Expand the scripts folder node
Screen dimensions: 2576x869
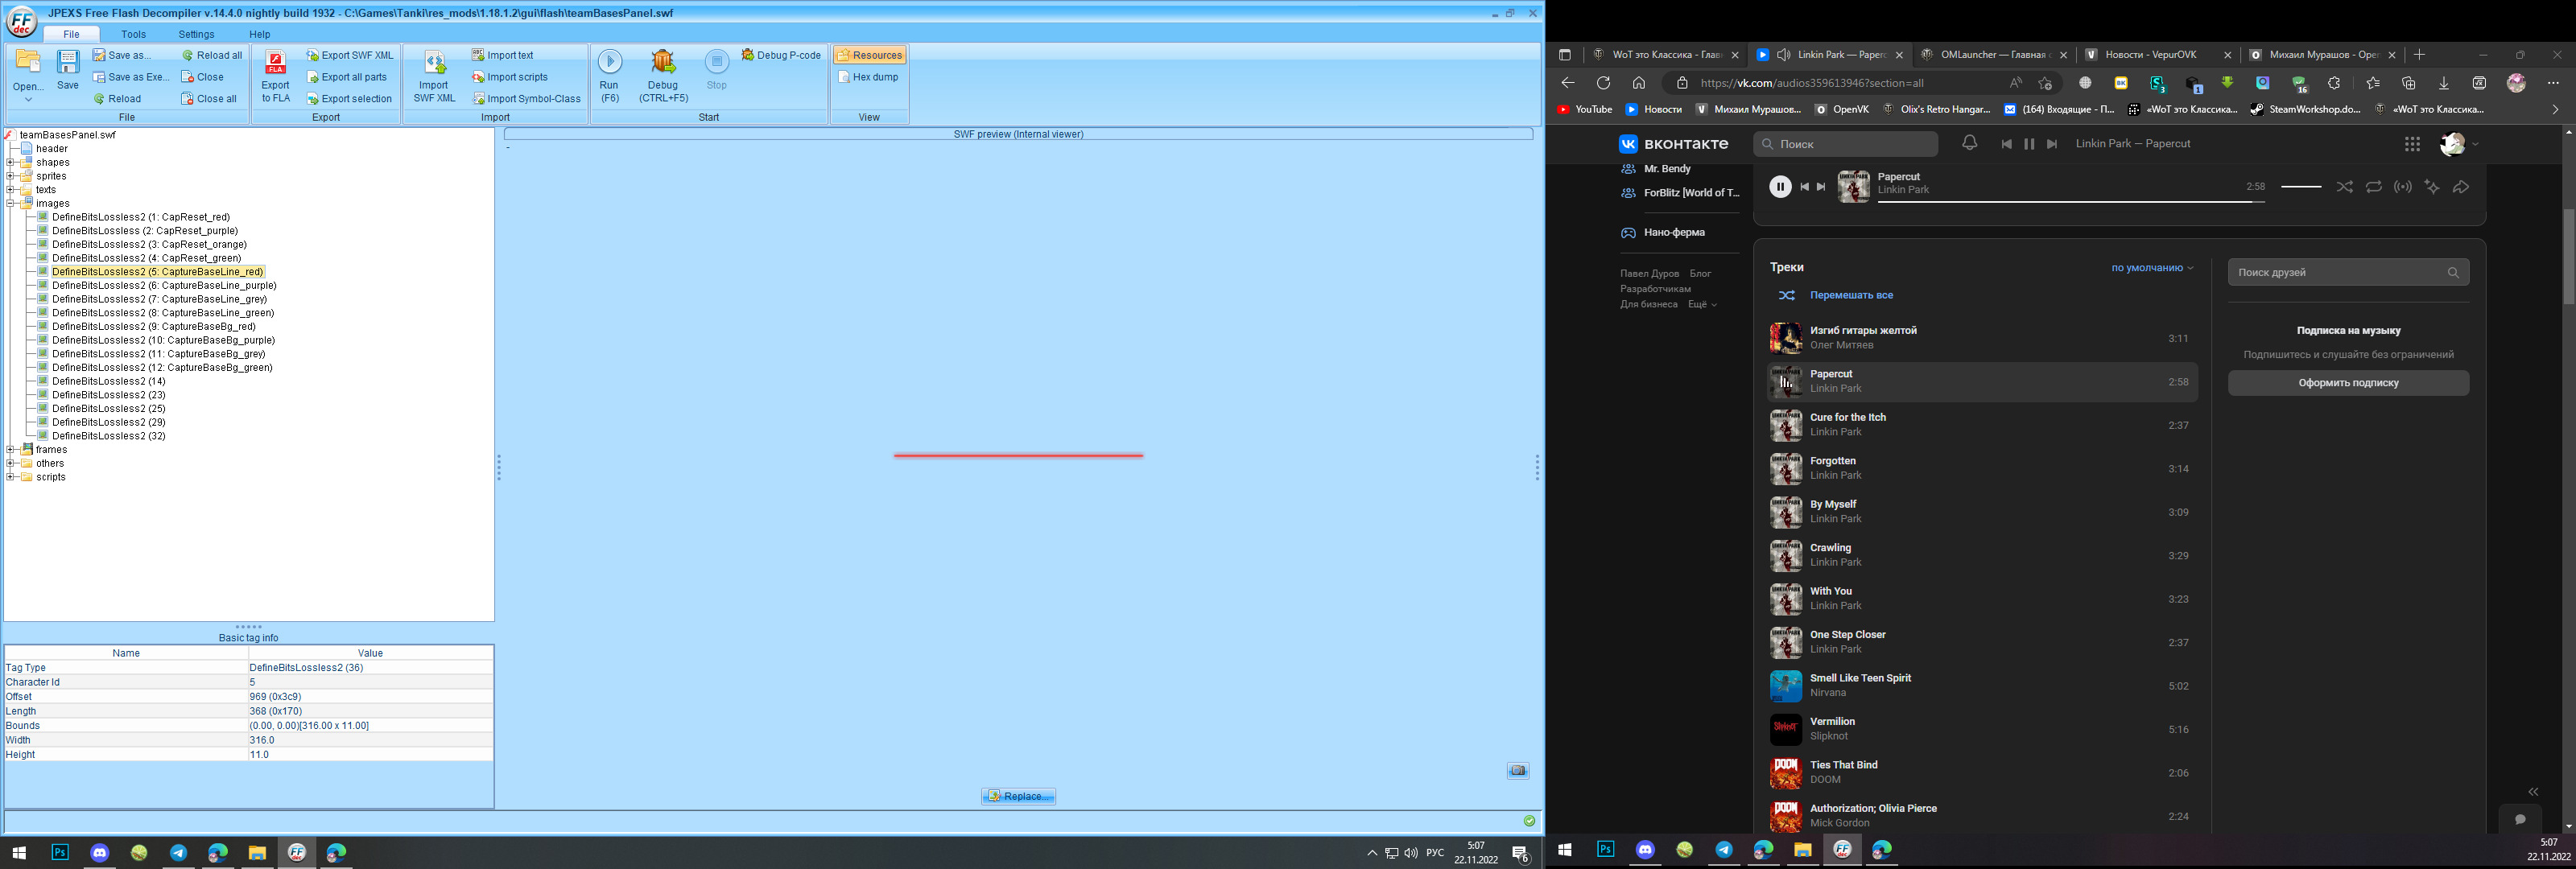(10, 477)
